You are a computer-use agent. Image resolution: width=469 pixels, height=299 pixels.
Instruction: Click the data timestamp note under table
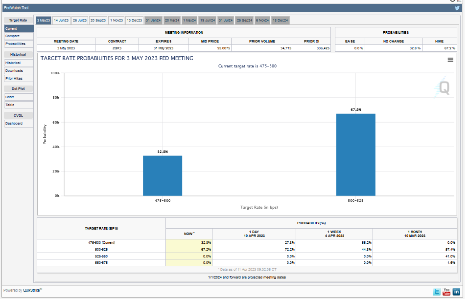pyautogui.click(x=247, y=270)
